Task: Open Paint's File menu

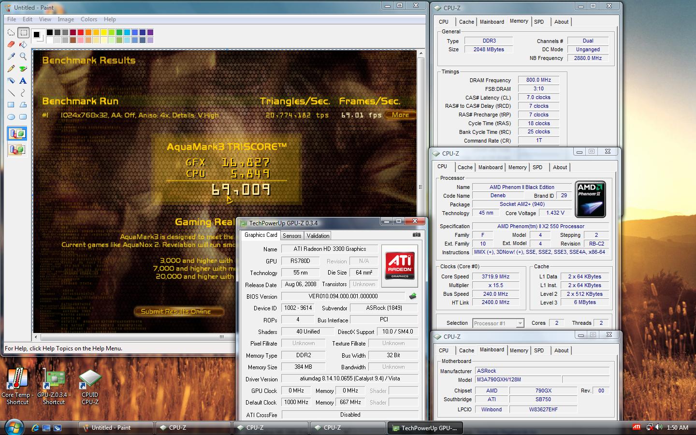Action: (x=12, y=19)
